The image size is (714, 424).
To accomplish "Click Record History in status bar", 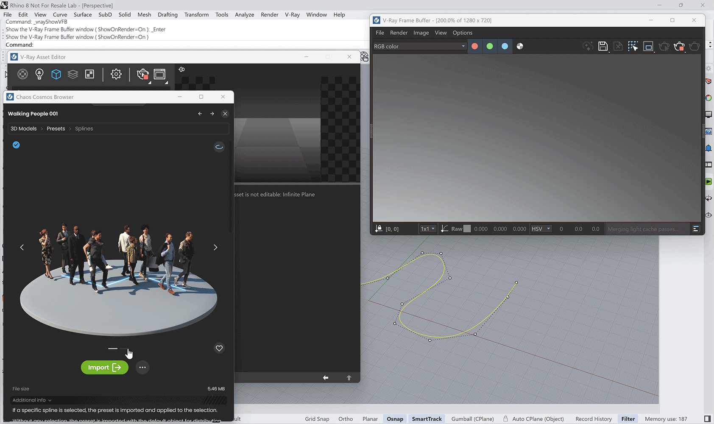I will [594, 419].
